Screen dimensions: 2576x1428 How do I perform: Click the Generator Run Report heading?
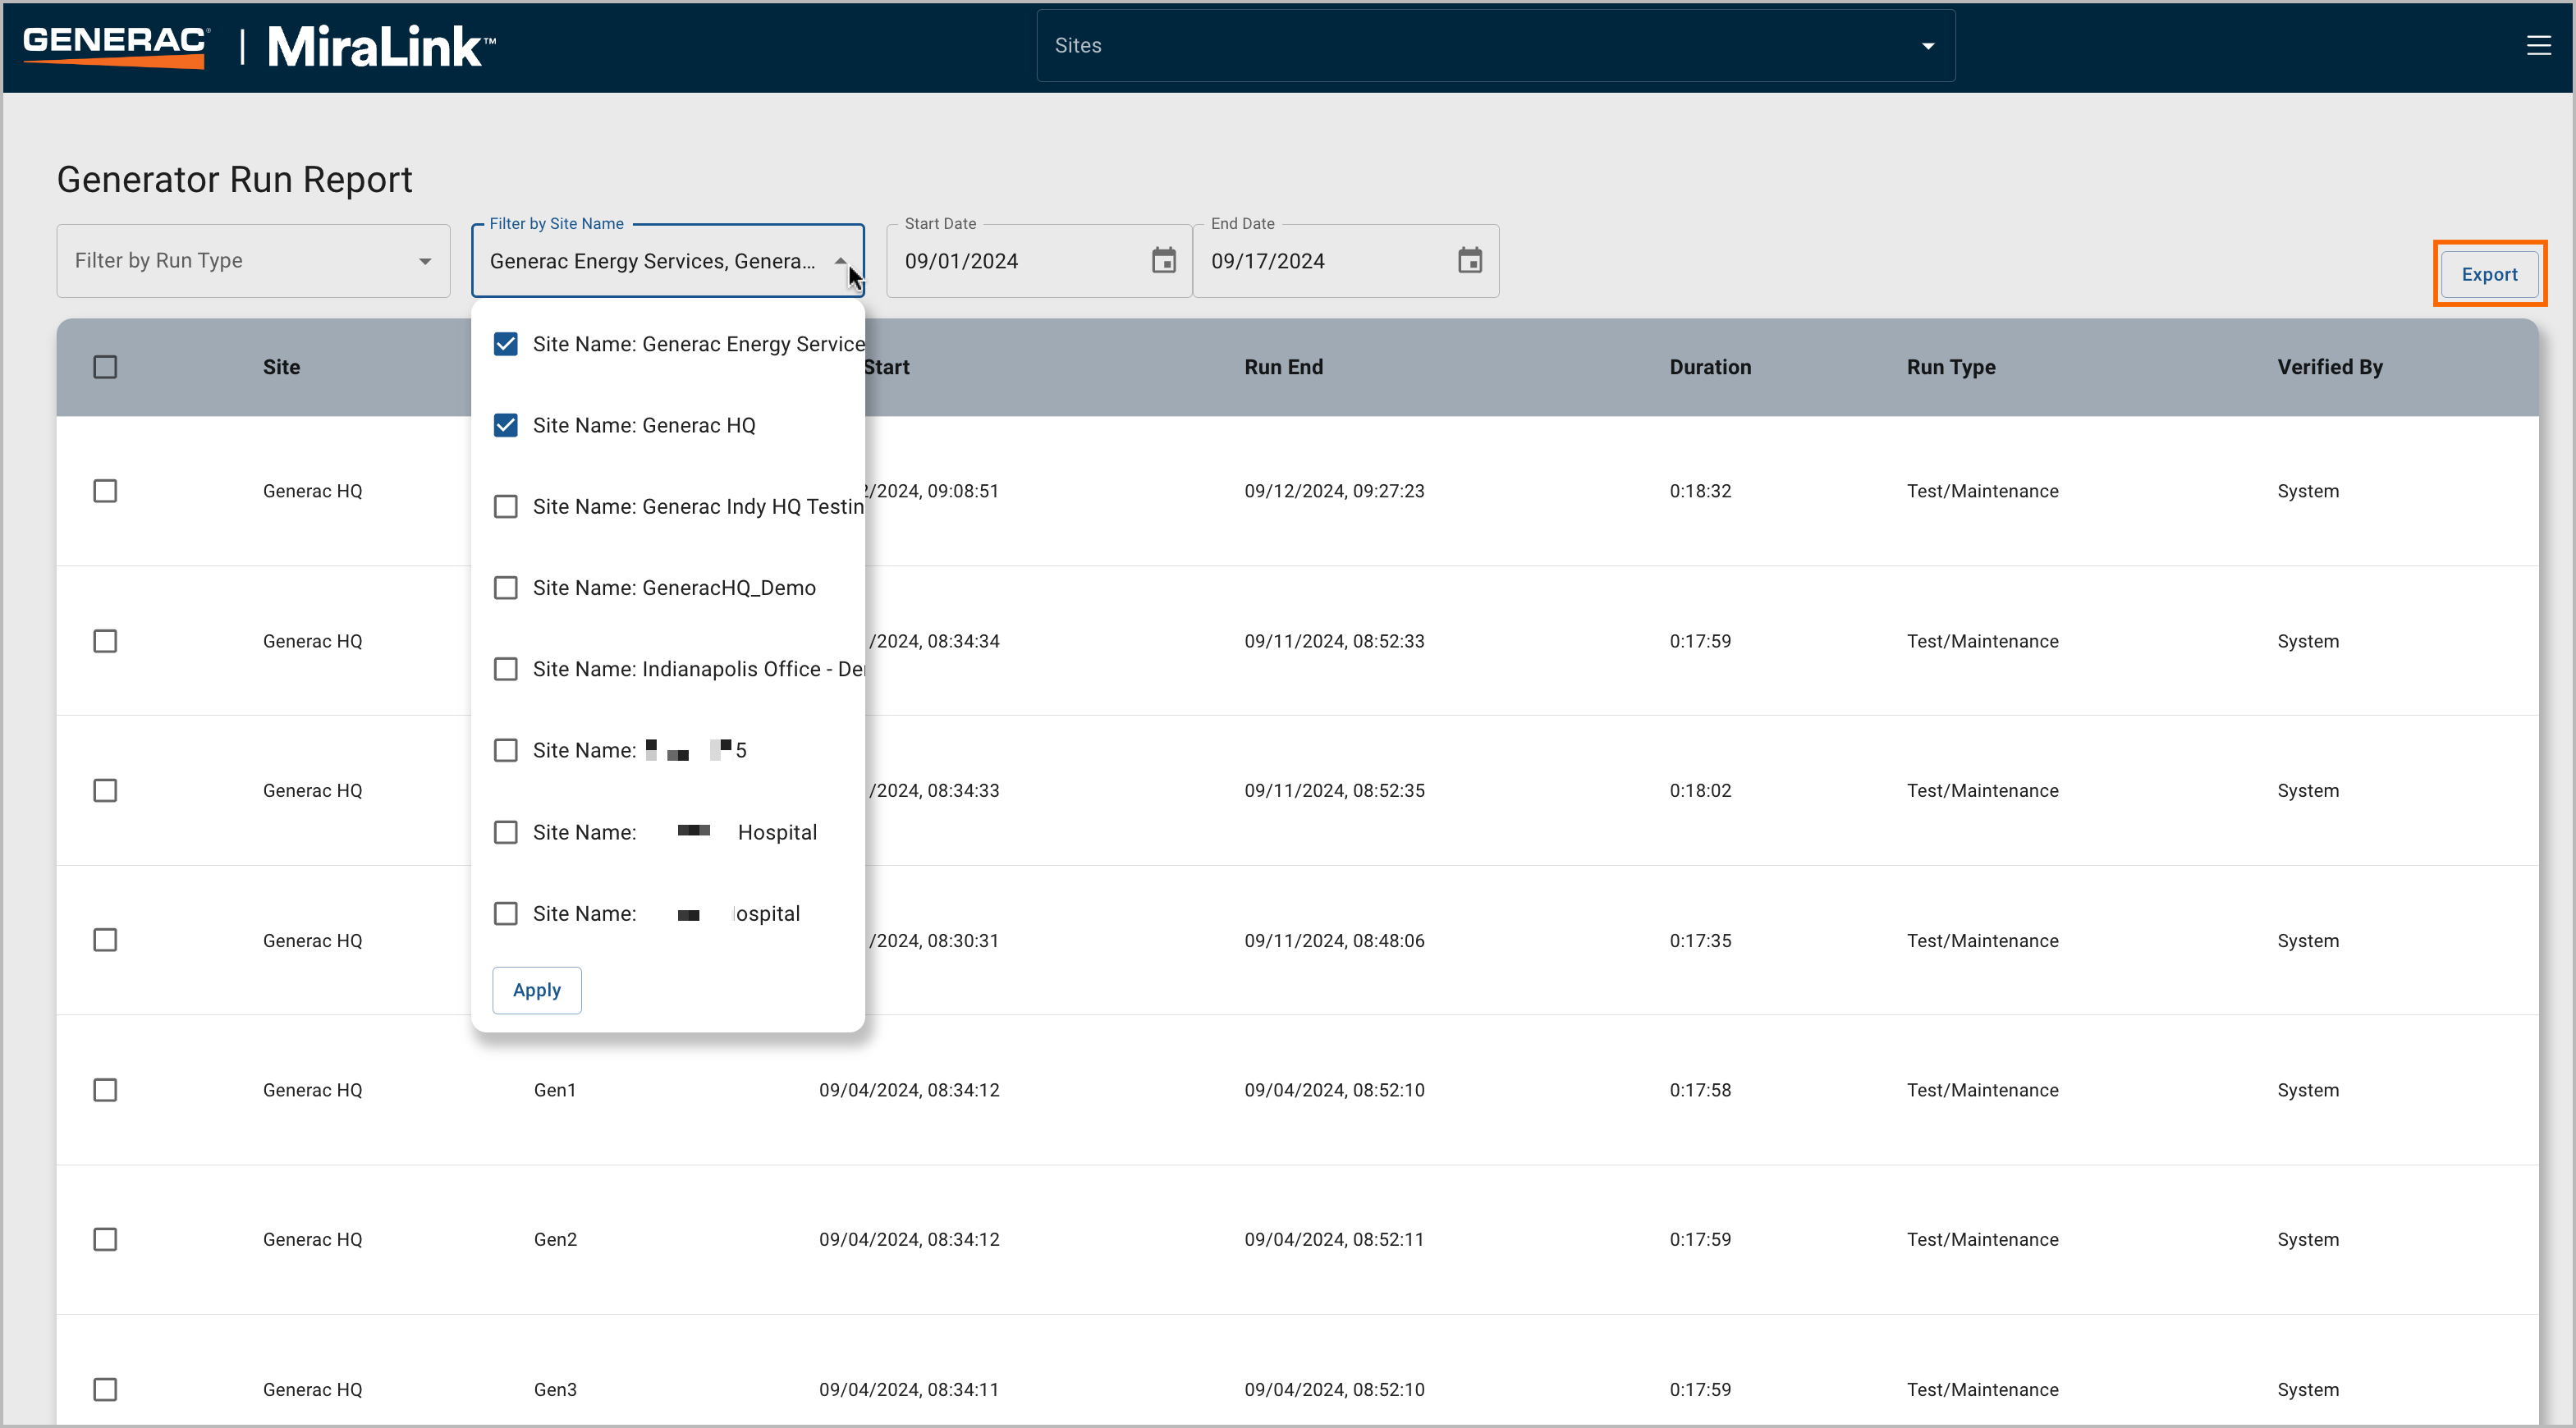[235, 180]
